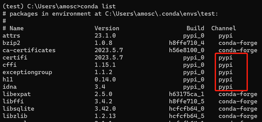Click the certifi package name
The image size is (262, 122).
pyautogui.click(x=15, y=57)
